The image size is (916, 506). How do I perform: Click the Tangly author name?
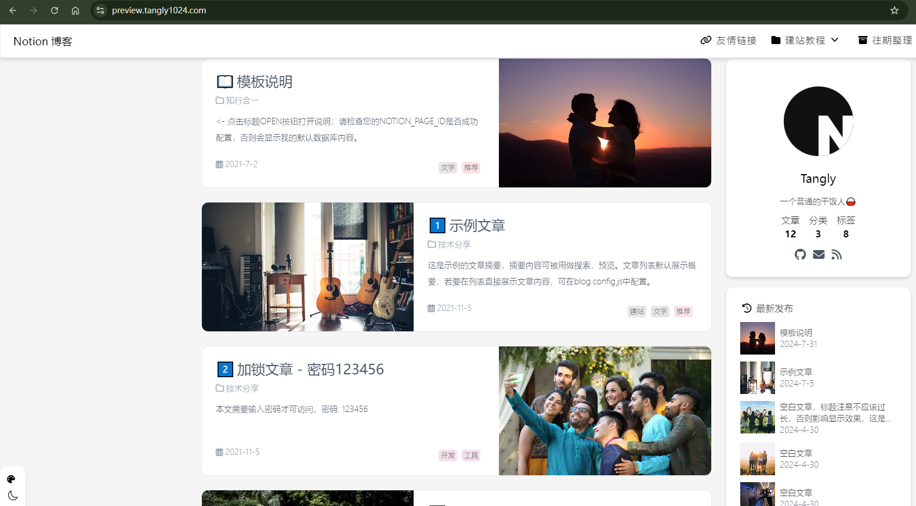point(819,179)
